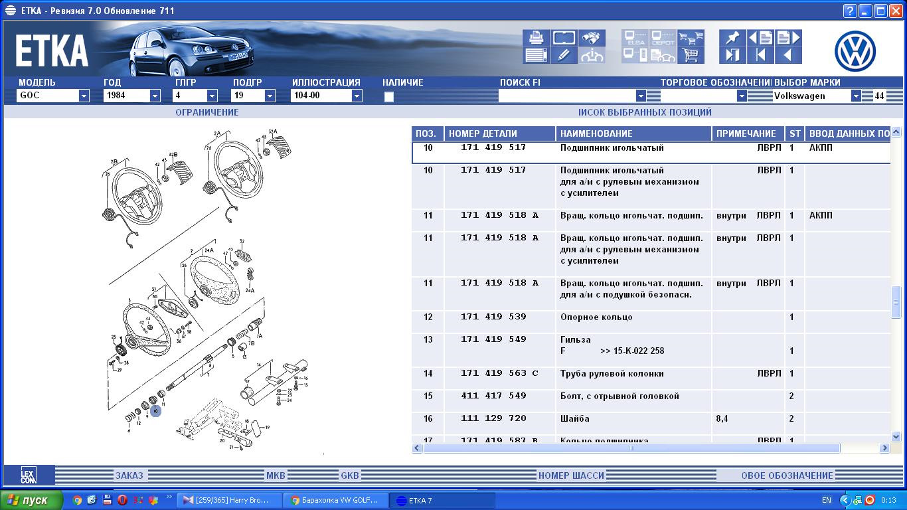Open the ИЛЛЮСТРАЦИЯ dropdown showing 104-00

pos(357,96)
